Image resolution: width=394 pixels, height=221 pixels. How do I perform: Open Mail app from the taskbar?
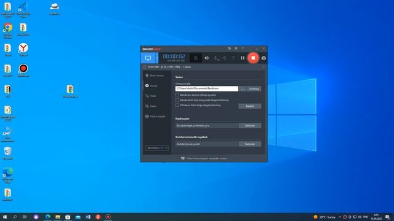pos(78,217)
